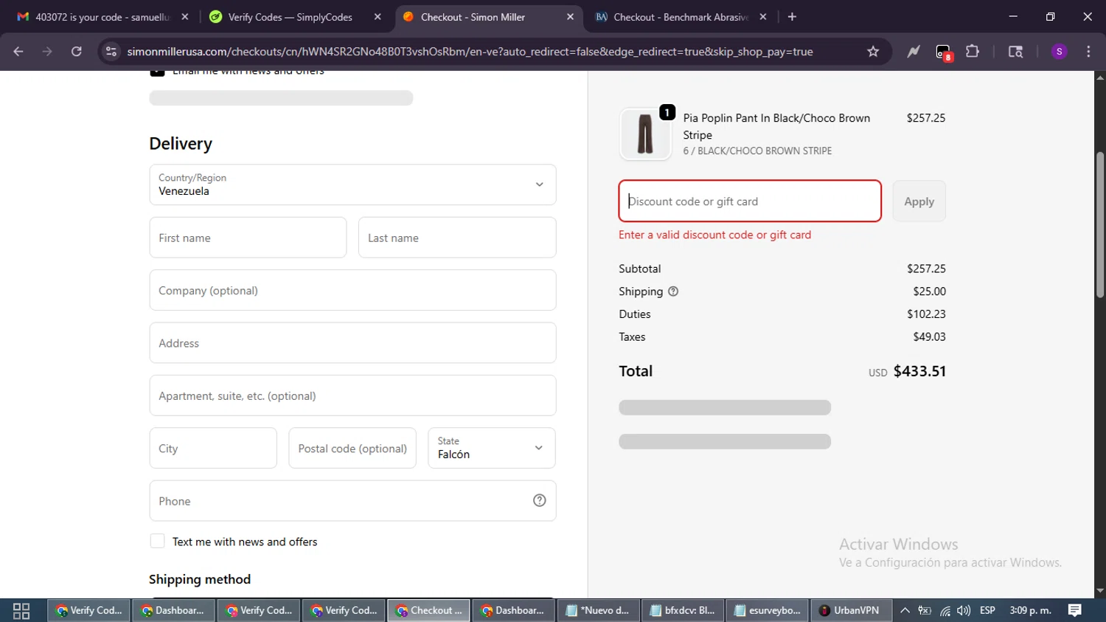Click the City field
1106x622 pixels.
213,448
